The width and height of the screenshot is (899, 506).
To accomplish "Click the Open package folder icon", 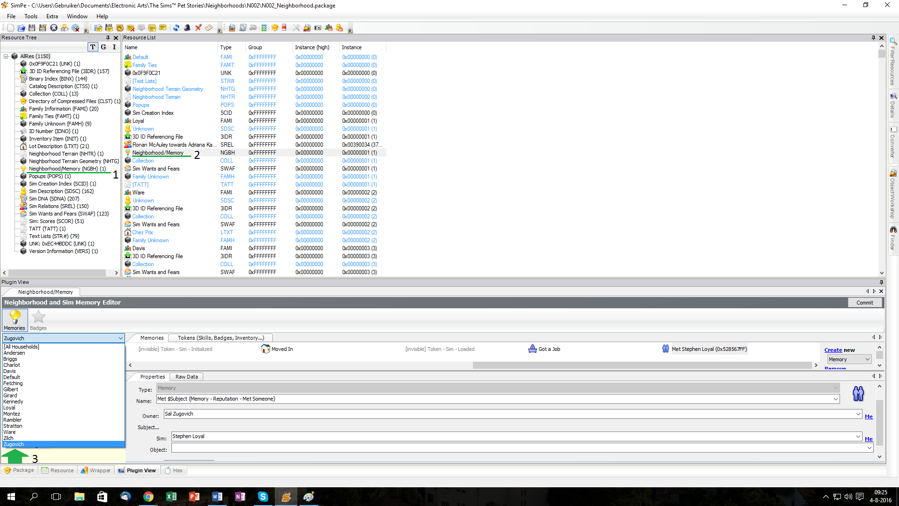I will (x=21, y=28).
